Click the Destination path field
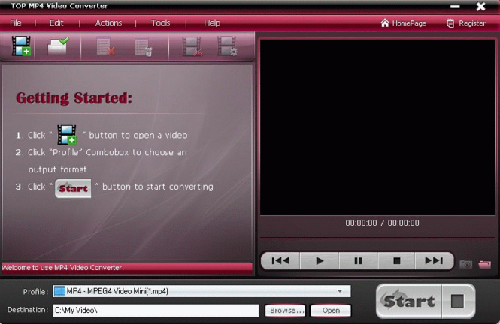This screenshot has width=500, height=324. (x=156, y=310)
